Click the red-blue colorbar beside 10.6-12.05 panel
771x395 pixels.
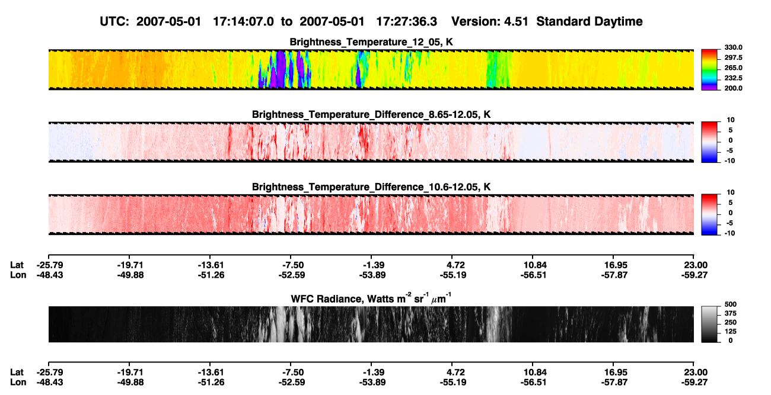pyautogui.click(x=709, y=214)
